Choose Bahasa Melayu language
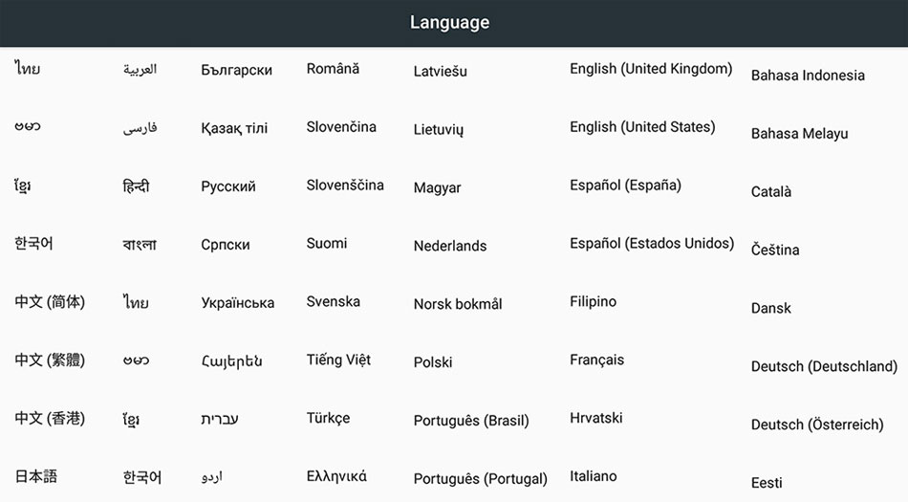Screen dimensions: 908x502 pyautogui.click(x=799, y=134)
